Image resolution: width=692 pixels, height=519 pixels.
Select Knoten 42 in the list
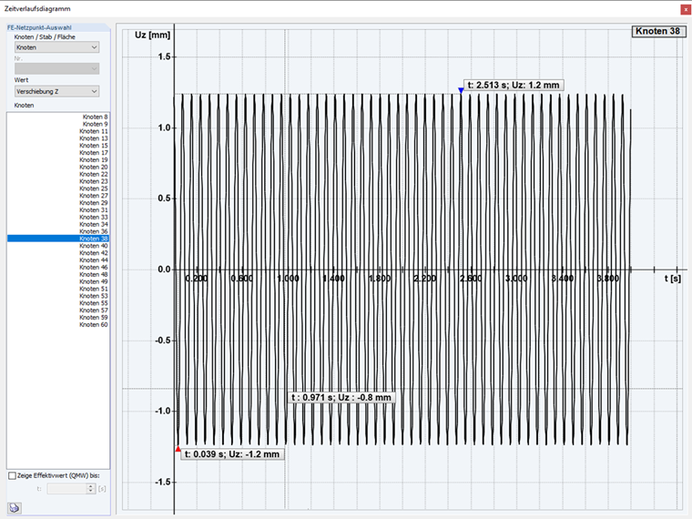[57, 253]
